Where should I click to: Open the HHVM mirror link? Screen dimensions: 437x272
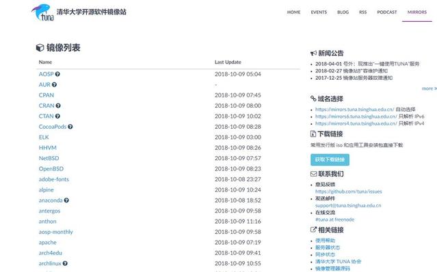(48, 148)
